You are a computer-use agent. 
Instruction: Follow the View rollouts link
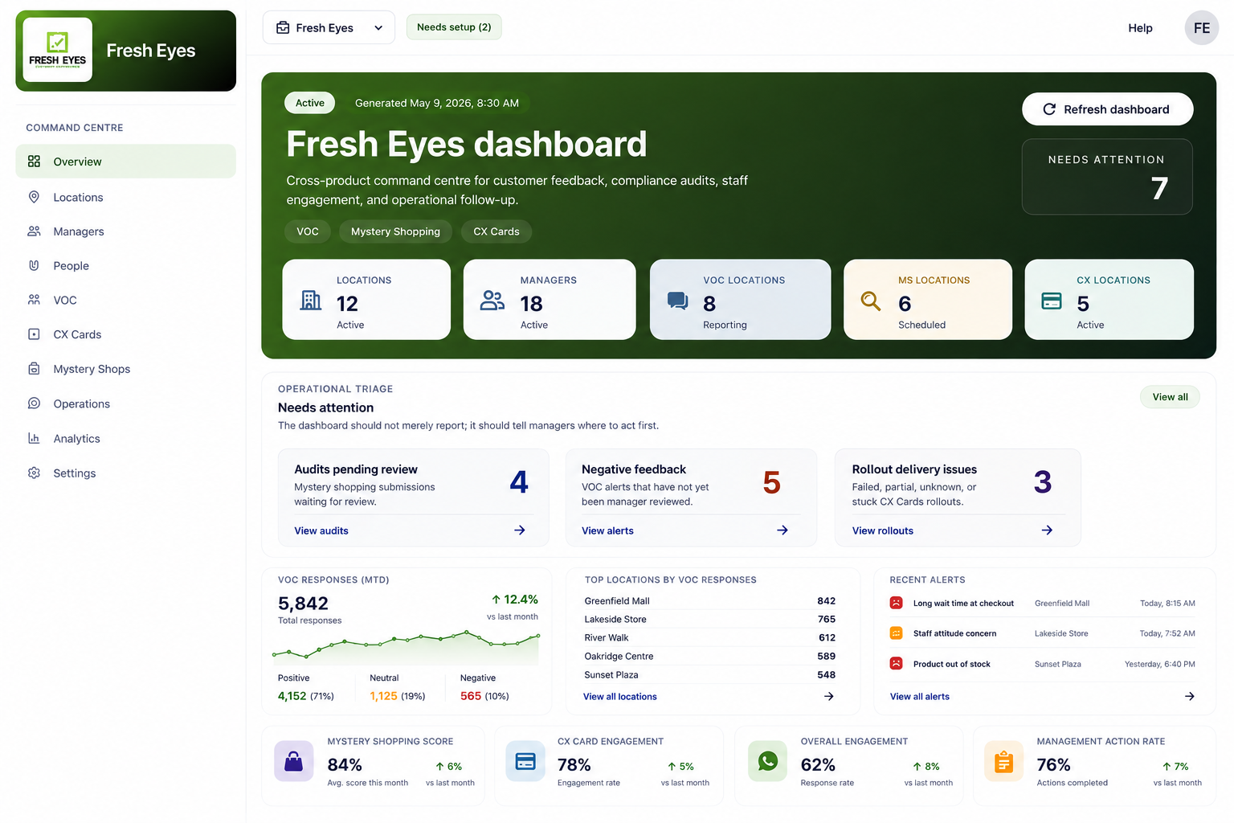coord(883,530)
